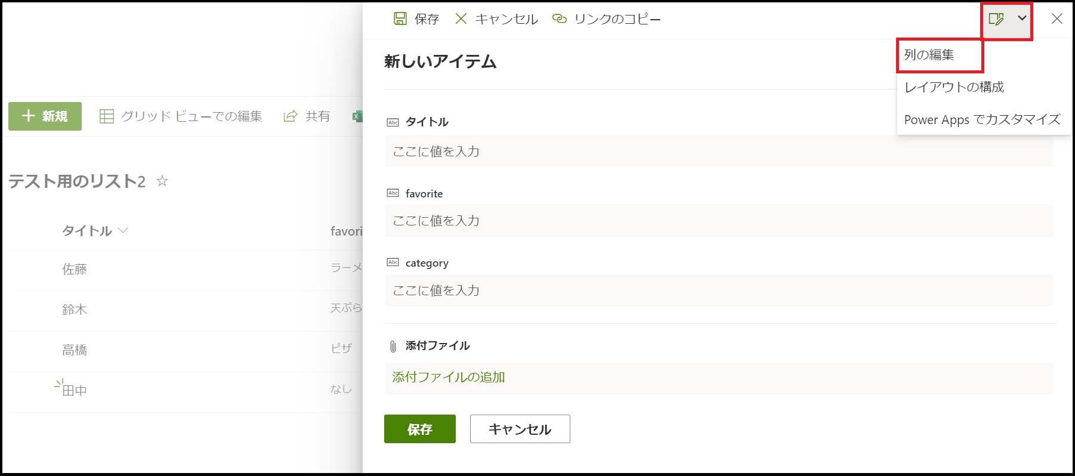Click the grid view edit icon
Image resolution: width=1075 pixels, height=476 pixels.
pyautogui.click(x=106, y=116)
